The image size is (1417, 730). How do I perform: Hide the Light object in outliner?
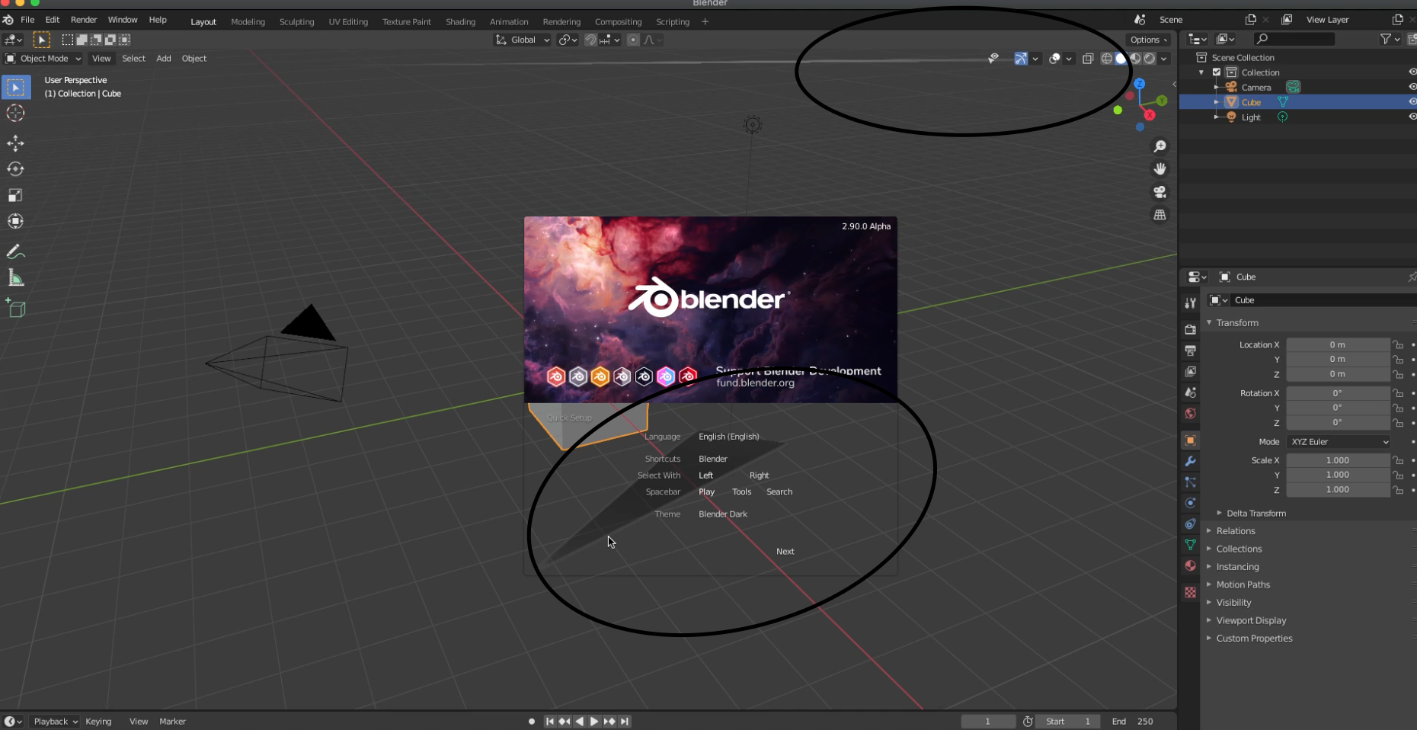[x=1412, y=117]
